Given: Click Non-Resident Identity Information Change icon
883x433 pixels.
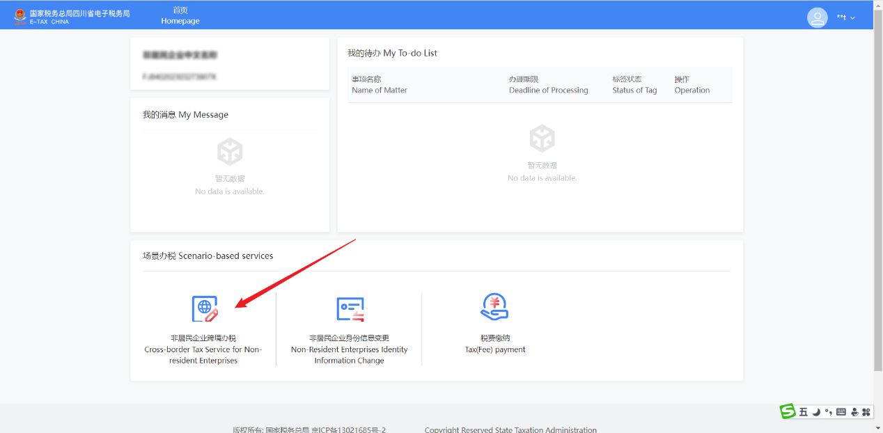Looking at the screenshot, I should (350, 308).
